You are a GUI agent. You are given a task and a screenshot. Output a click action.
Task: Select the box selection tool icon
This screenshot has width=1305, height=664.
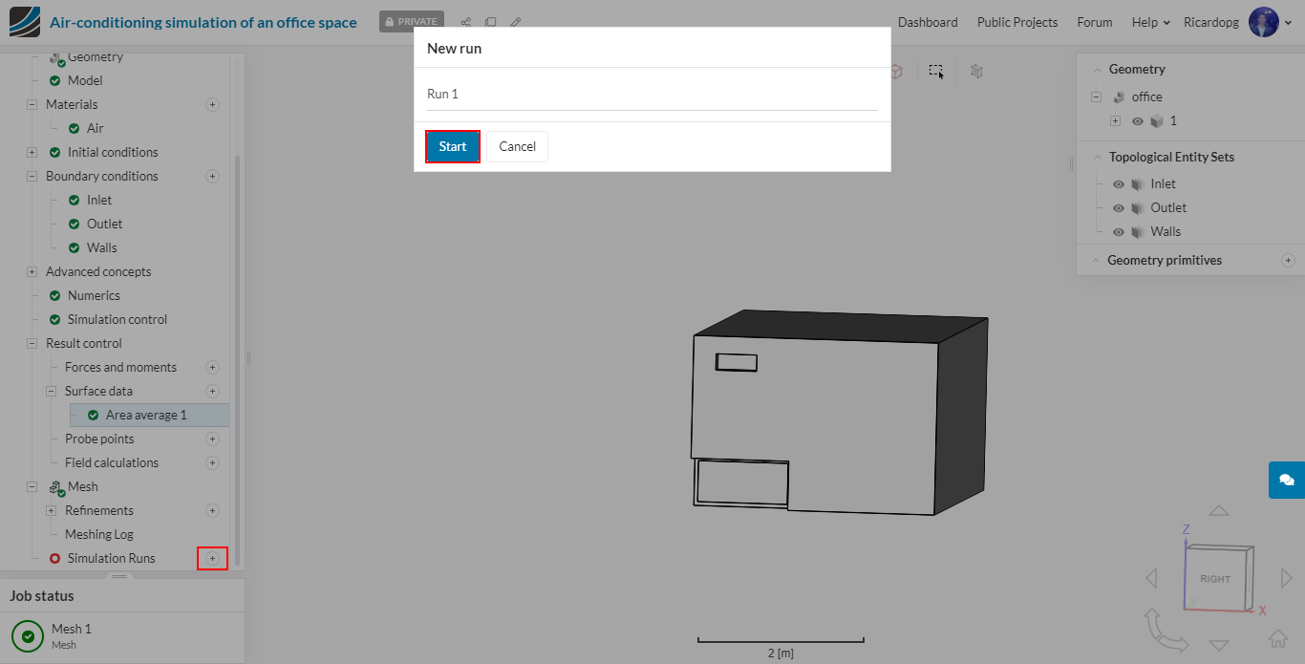pos(936,71)
